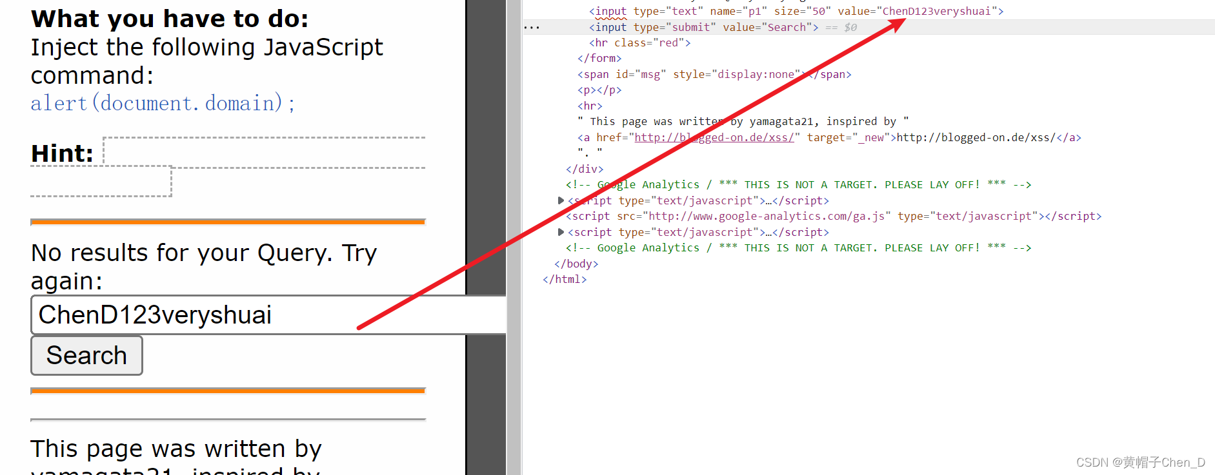Click the http://blogged-on.de/xss/ anchor text in DevTools
Screen dimensions: 1215x475
(x=976, y=137)
